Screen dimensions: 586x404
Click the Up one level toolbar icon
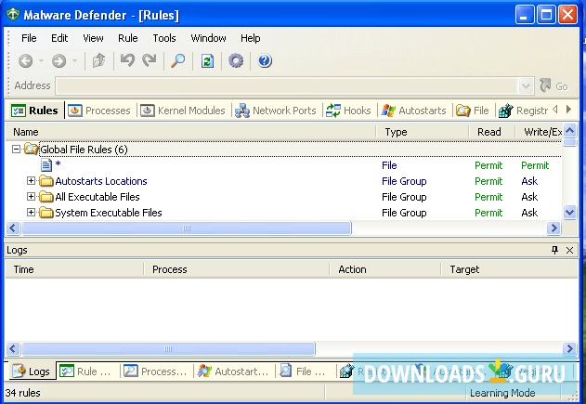coord(98,60)
